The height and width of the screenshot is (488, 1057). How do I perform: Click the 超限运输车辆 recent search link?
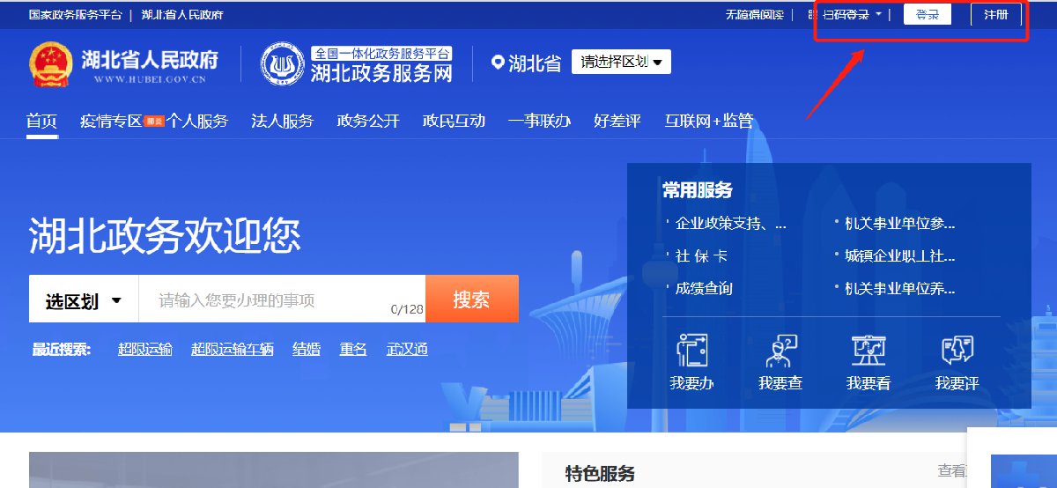[232, 350]
